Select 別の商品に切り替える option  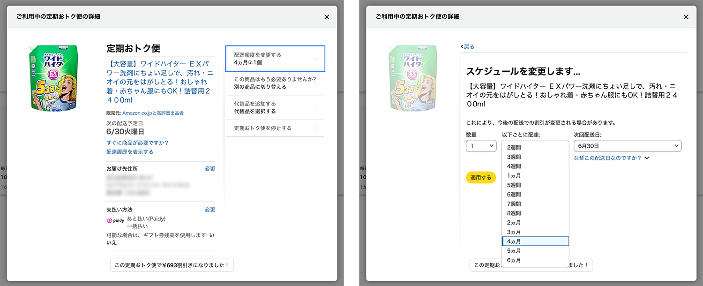point(275,83)
